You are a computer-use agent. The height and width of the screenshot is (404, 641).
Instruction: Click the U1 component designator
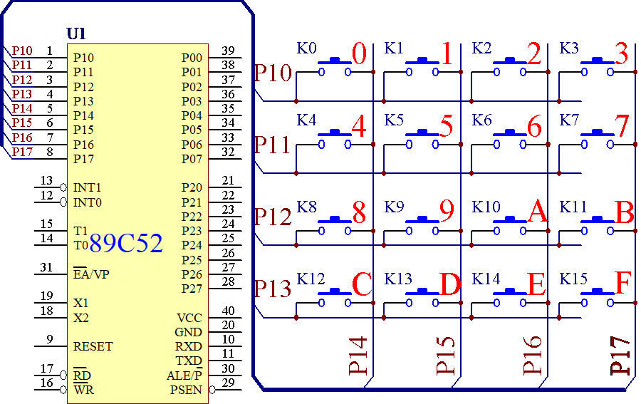click(76, 34)
